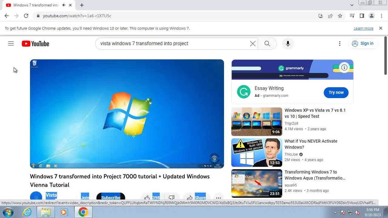Dismiss the Chrome update infobar

click(381, 28)
